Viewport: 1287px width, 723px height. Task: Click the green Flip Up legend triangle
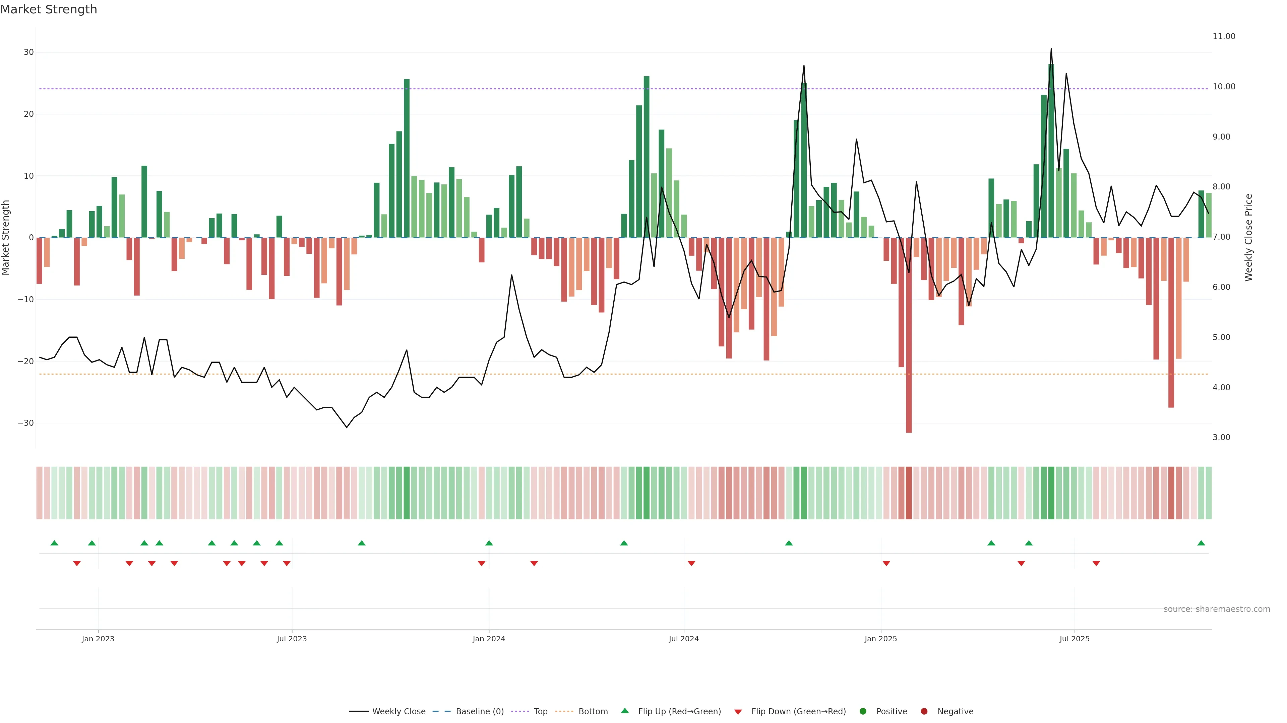coord(624,711)
